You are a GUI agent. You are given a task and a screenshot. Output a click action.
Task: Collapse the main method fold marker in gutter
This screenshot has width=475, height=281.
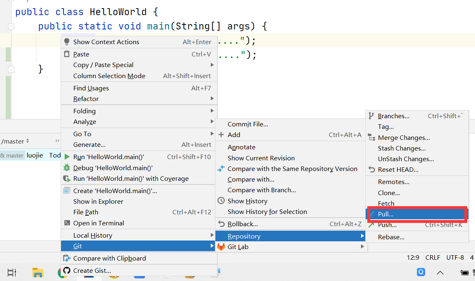(11, 27)
